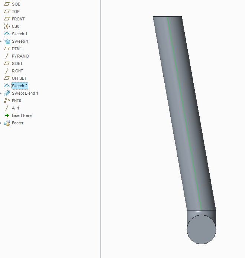
Task: Select the highlighted Sketch 2 label
Action: pyautogui.click(x=20, y=86)
